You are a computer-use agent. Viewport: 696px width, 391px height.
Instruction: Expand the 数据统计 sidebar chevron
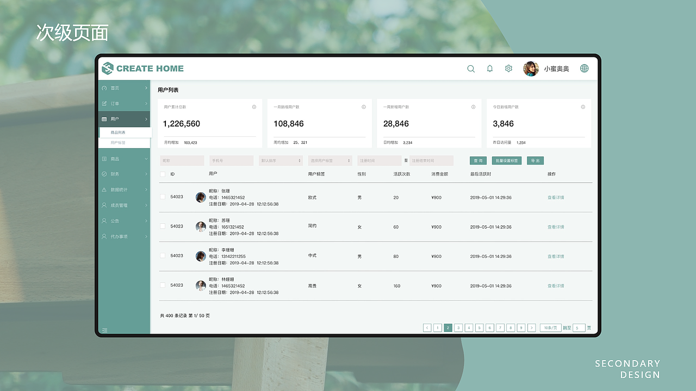tap(146, 190)
